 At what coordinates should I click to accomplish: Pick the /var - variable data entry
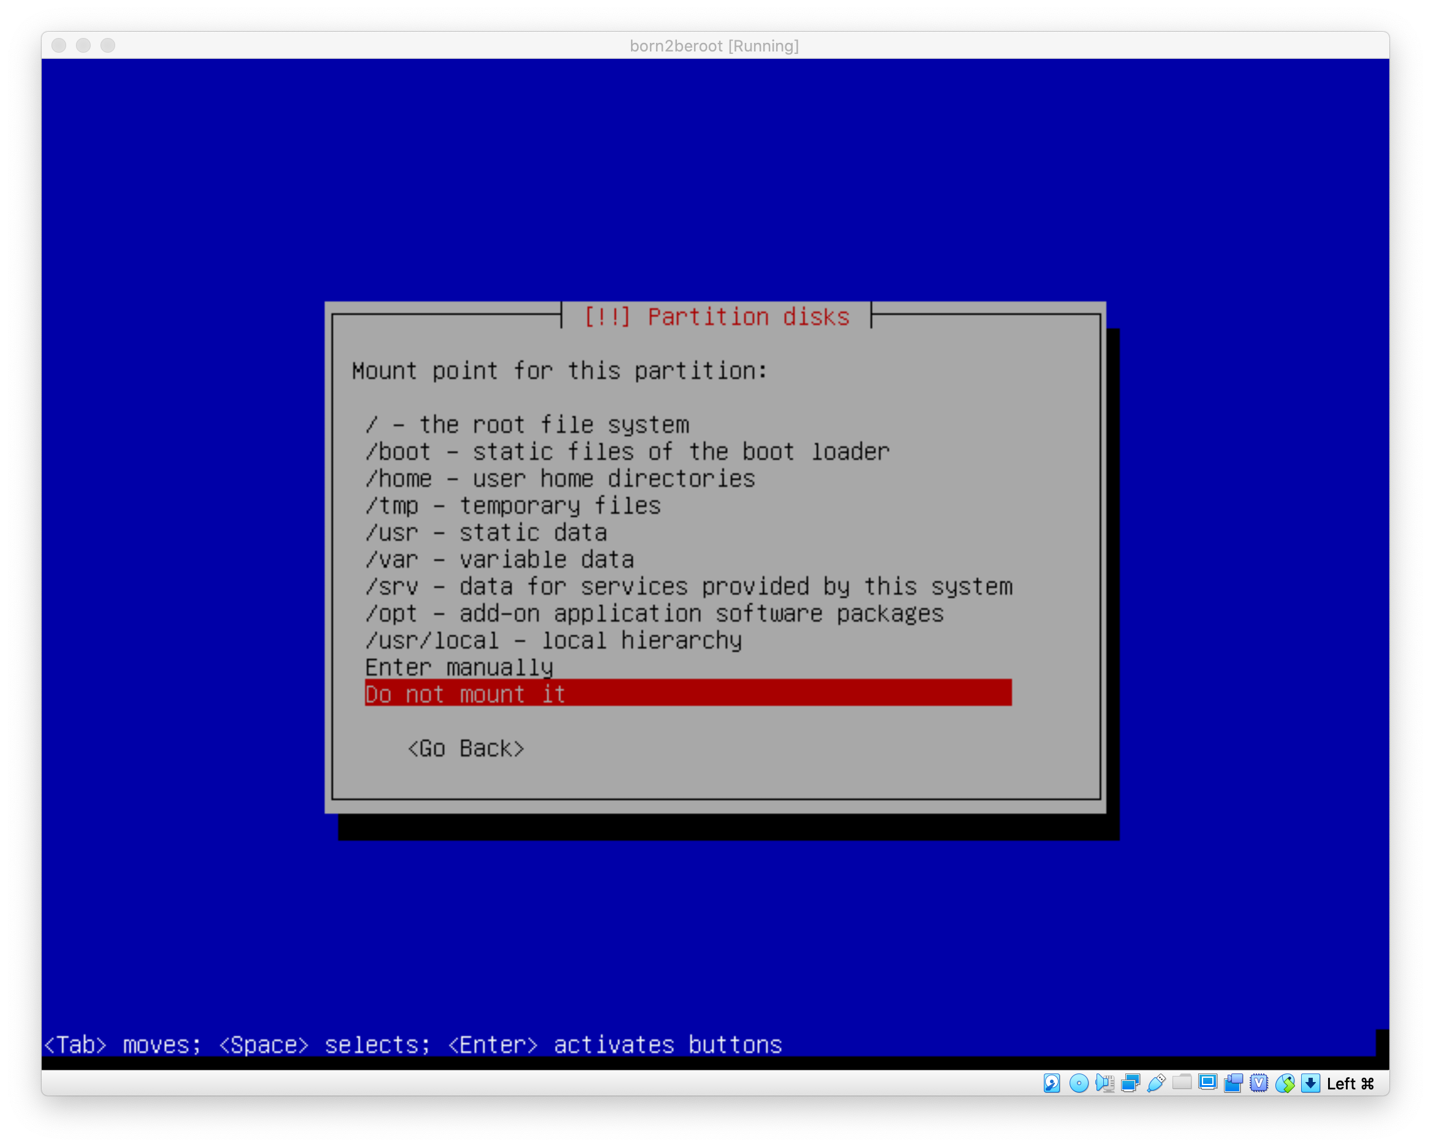click(499, 559)
